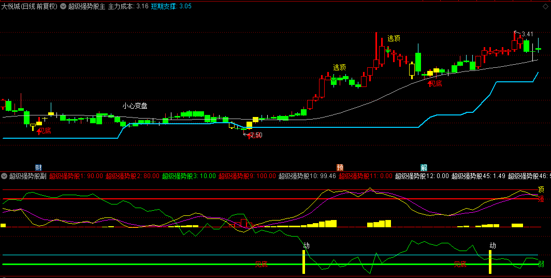
Task: Select the 超级强势股12: 0.00 readout
Action: click(x=422, y=176)
